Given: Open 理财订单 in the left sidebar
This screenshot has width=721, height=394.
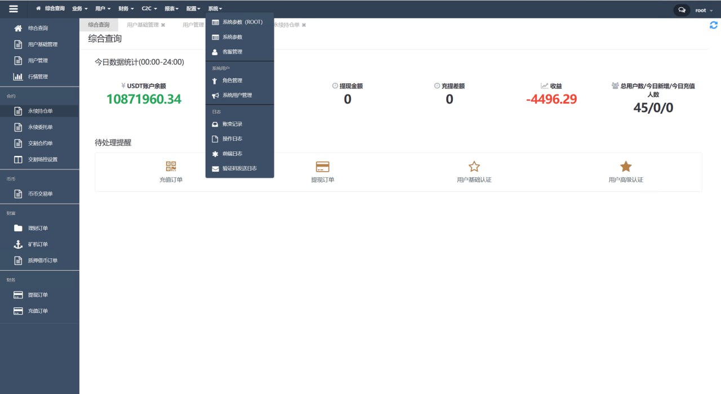Looking at the screenshot, I should 38,228.
